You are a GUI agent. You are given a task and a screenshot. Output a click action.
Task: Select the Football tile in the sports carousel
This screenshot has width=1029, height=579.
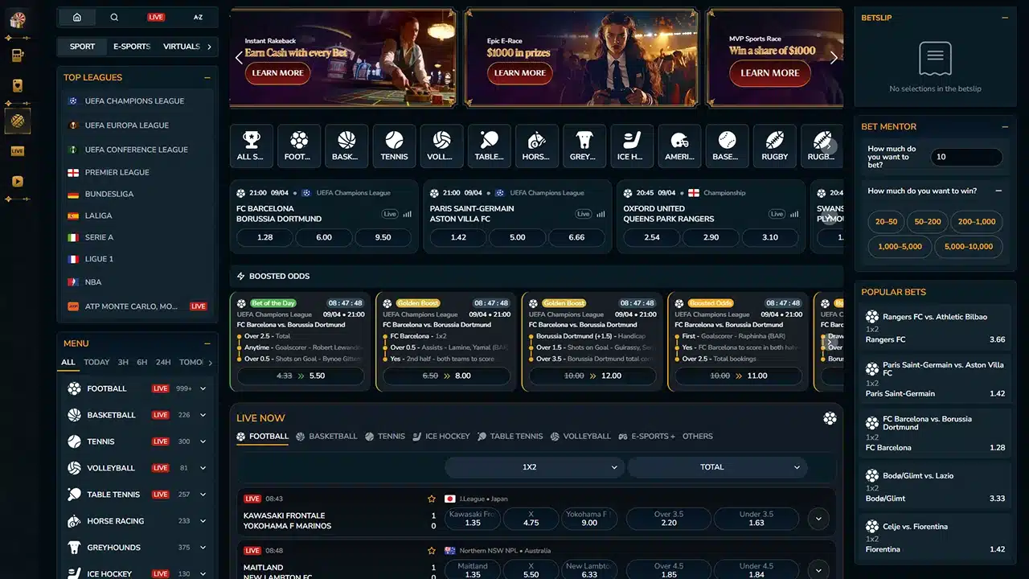tap(298, 146)
